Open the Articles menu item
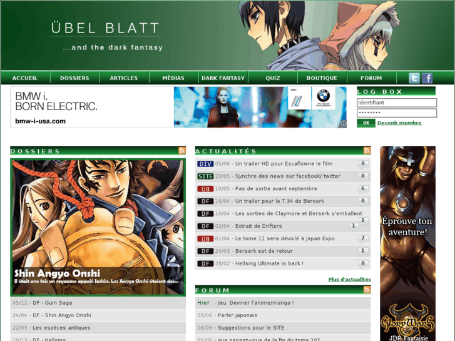 click(124, 78)
